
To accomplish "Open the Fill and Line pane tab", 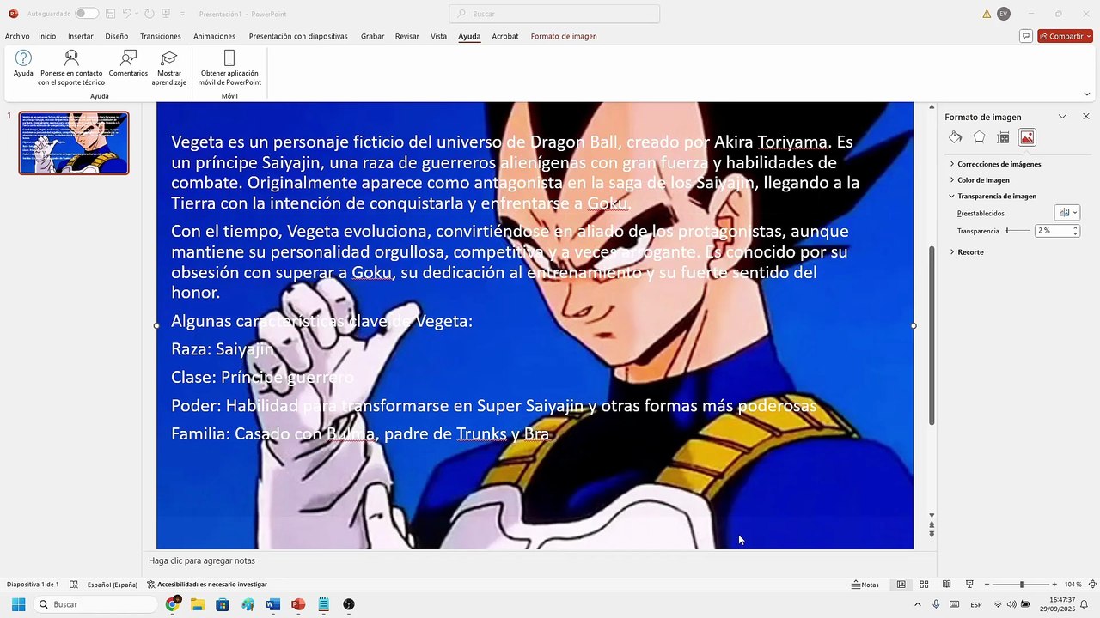I will [955, 137].
